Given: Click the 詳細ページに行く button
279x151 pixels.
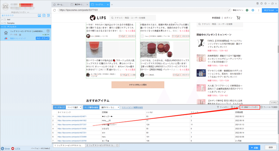Looking at the screenshot, I should pos(250,107).
